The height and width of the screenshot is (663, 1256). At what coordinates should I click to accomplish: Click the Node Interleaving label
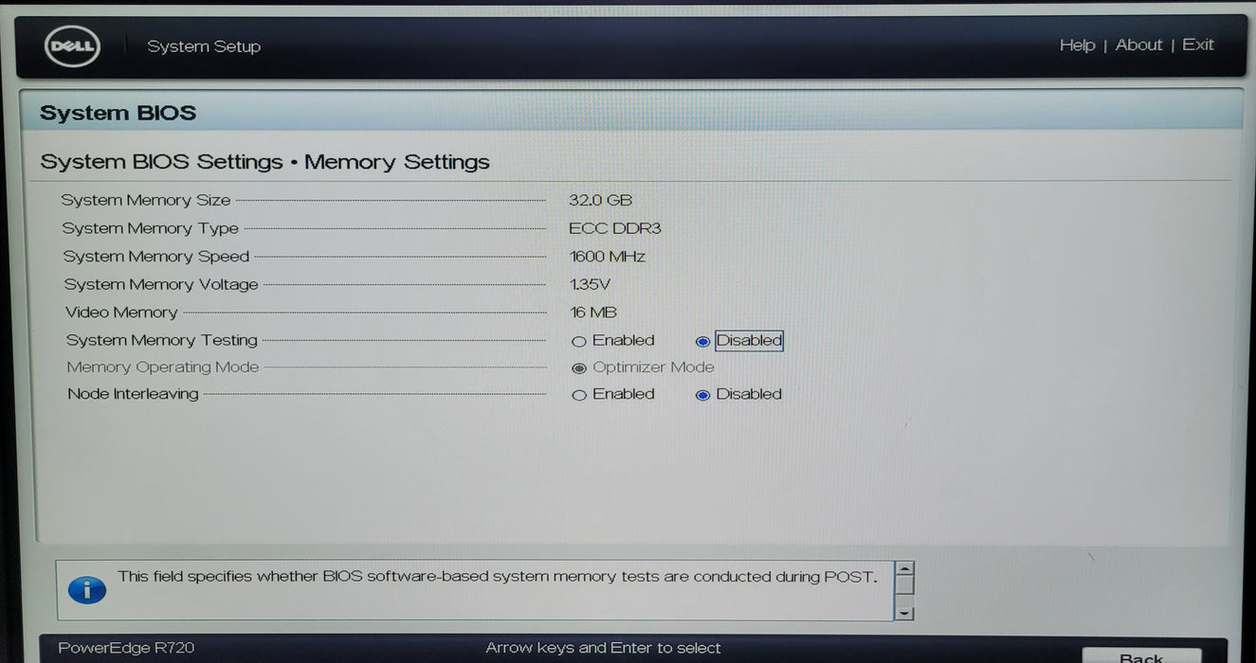click(x=133, y=394)
